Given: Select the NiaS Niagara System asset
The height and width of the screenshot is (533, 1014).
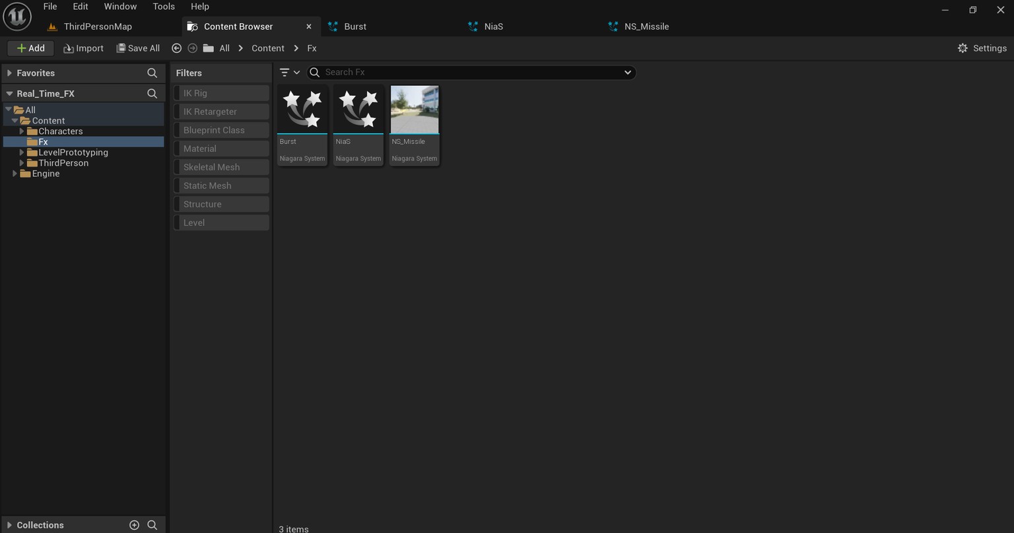Looking at the screenshot, I should (x=358, y=125).
